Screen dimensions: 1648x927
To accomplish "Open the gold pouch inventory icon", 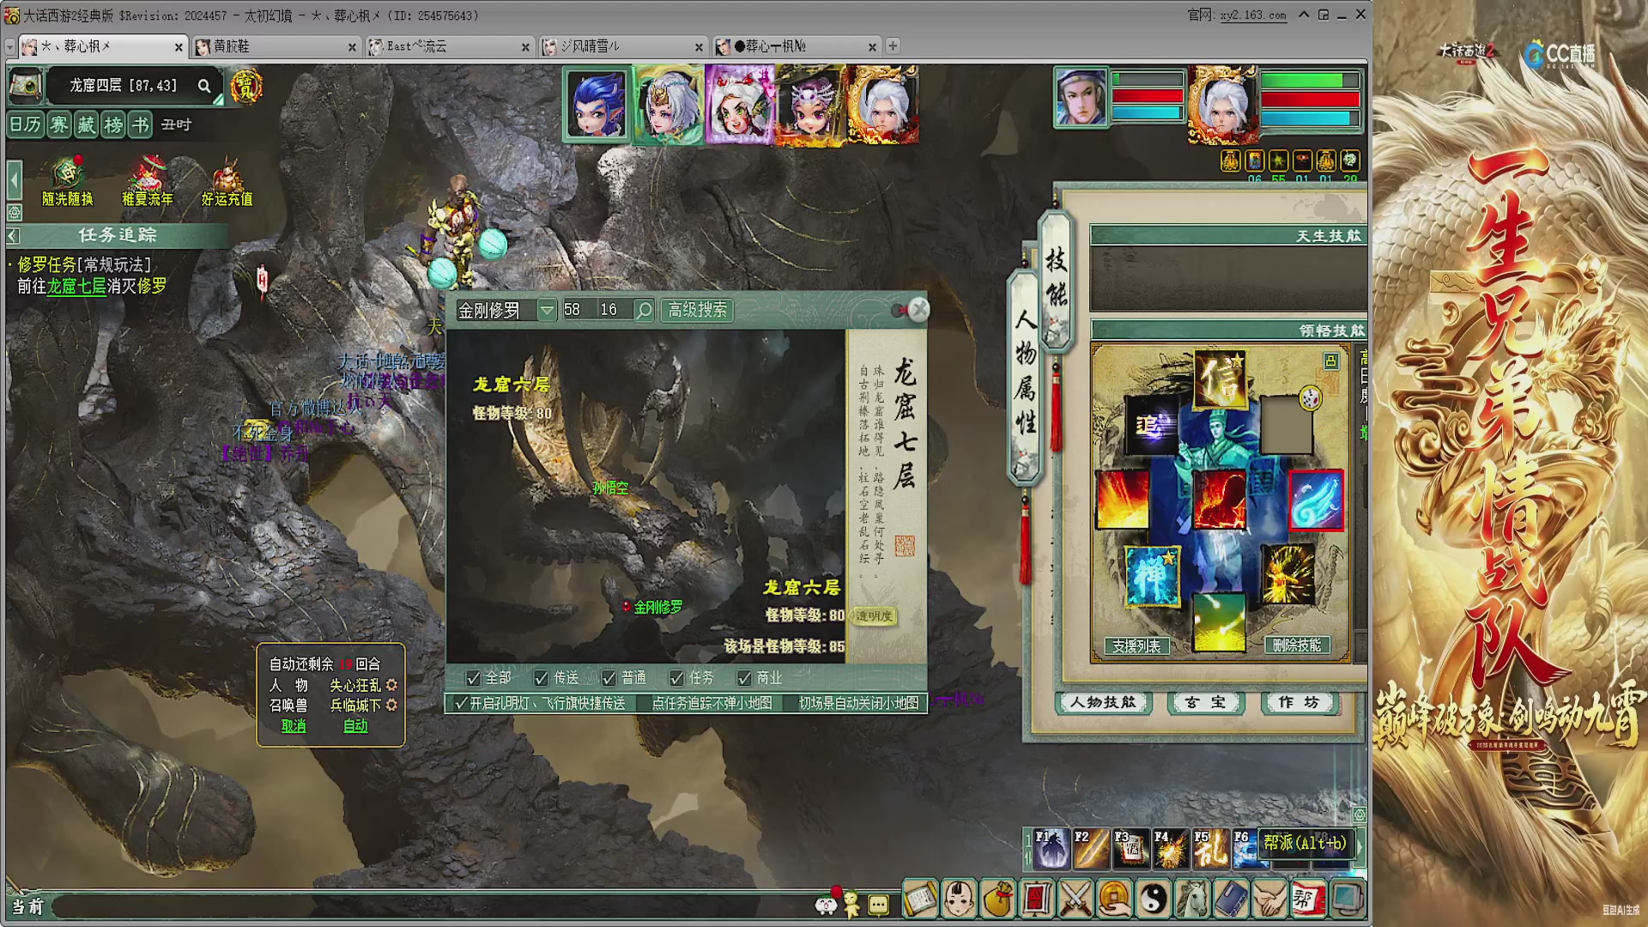I will click(x=997, y=900).
